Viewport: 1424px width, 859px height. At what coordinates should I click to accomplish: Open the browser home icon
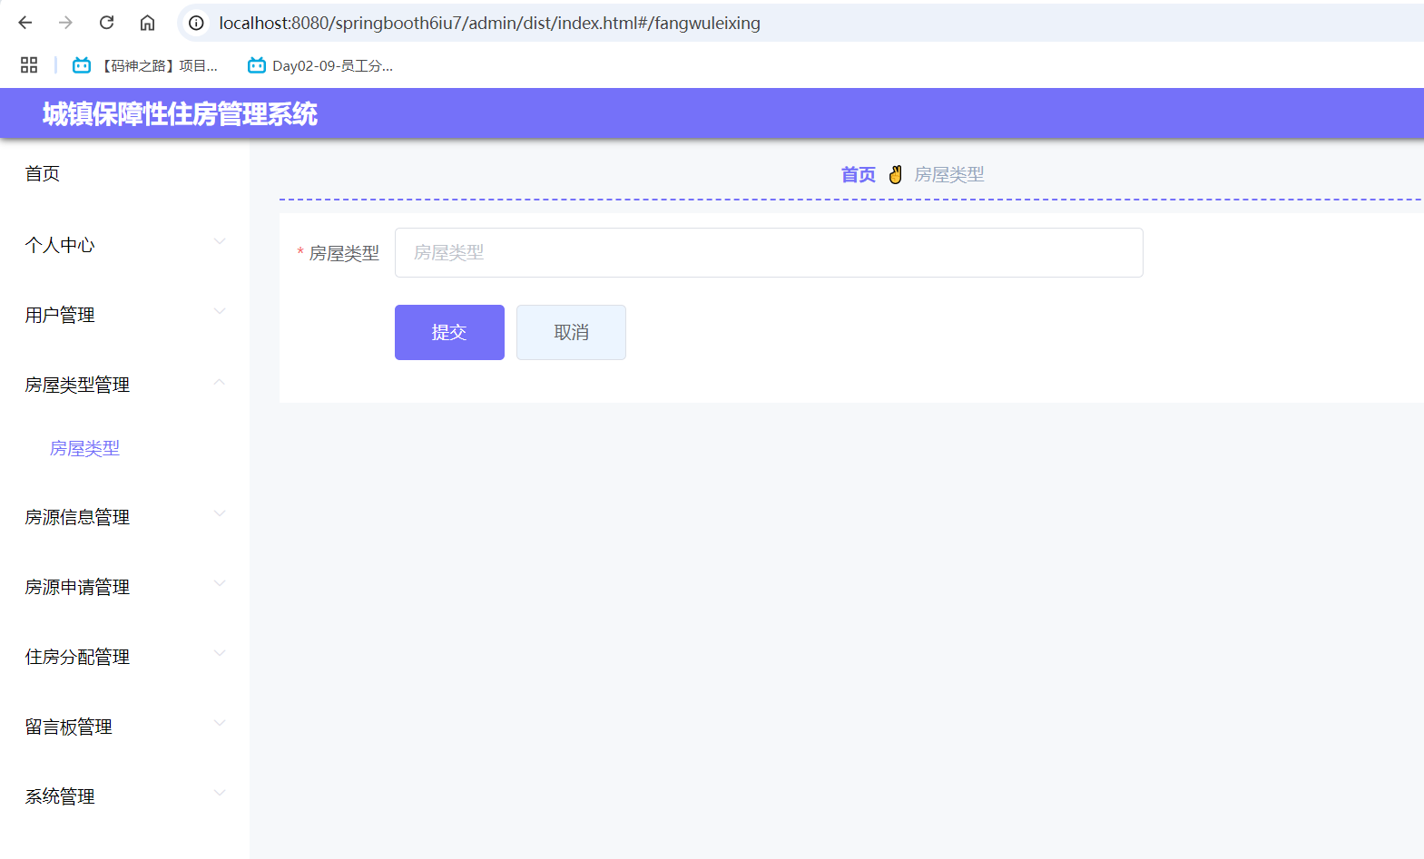147,23
